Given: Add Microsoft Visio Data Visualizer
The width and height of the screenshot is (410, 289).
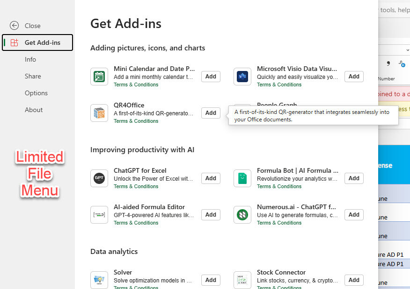Looking at the screenshot, I should click(x=354, y=77).
